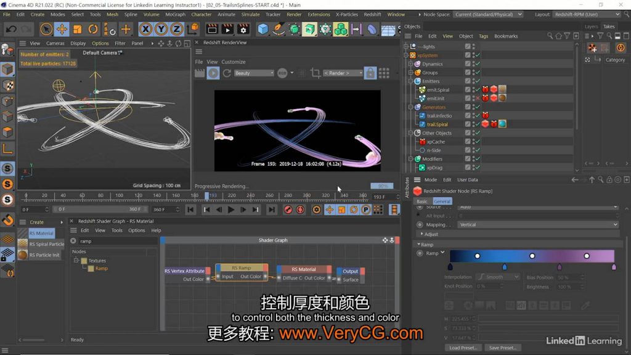Image resolution: width=631 pixels, height=355 pixels.
Task: Open Customize in Redshift RenderView
Action: coord(234,62)
